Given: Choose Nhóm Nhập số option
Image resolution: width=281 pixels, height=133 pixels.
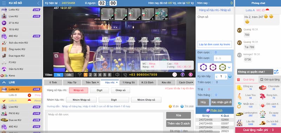Looking at the screenshot, I should coord(81,100).
